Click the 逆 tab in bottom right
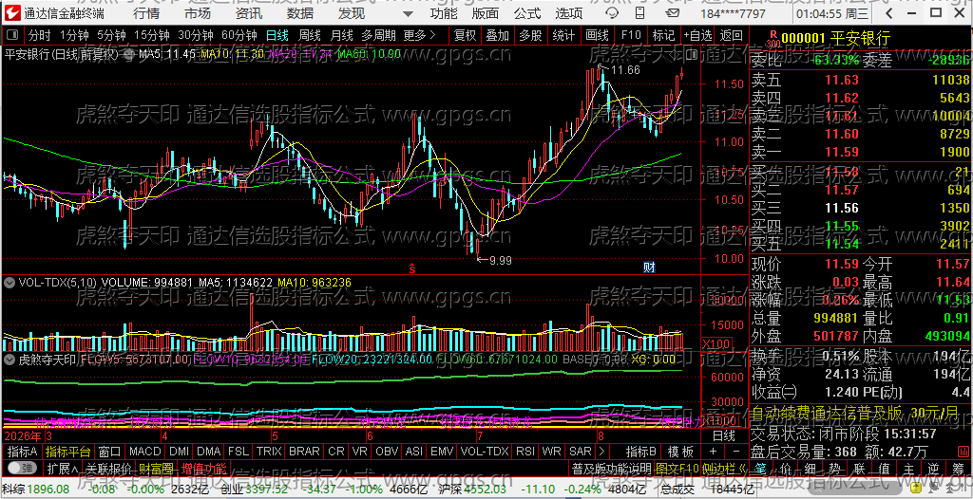 click(x=933, y=468)
